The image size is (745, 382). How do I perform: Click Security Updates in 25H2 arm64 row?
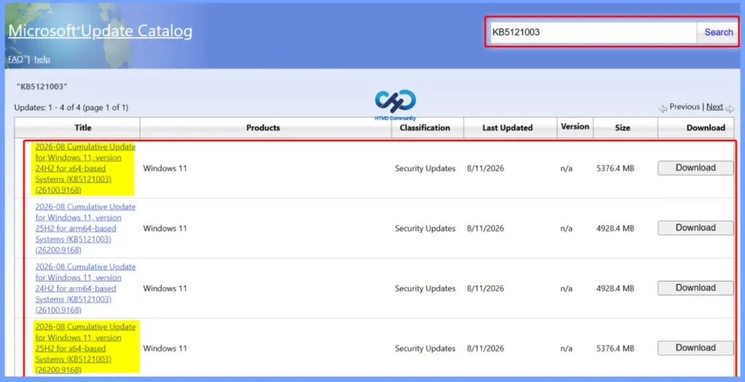pos(425,228)
